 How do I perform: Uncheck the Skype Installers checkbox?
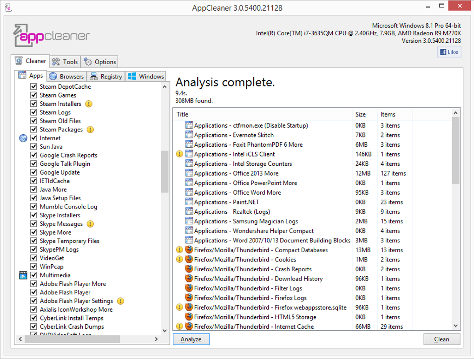tap(33, 215)
